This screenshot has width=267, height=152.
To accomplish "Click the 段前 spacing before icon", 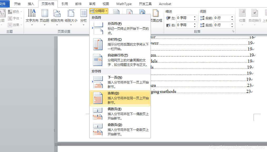I will pos(202,18).
